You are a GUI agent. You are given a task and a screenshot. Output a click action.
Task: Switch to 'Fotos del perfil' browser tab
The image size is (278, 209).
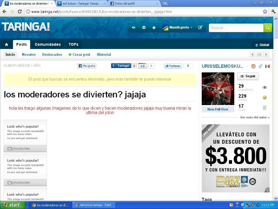(134, 4)
